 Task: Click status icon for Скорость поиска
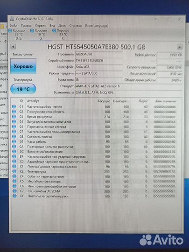click(x=14, y=136)
